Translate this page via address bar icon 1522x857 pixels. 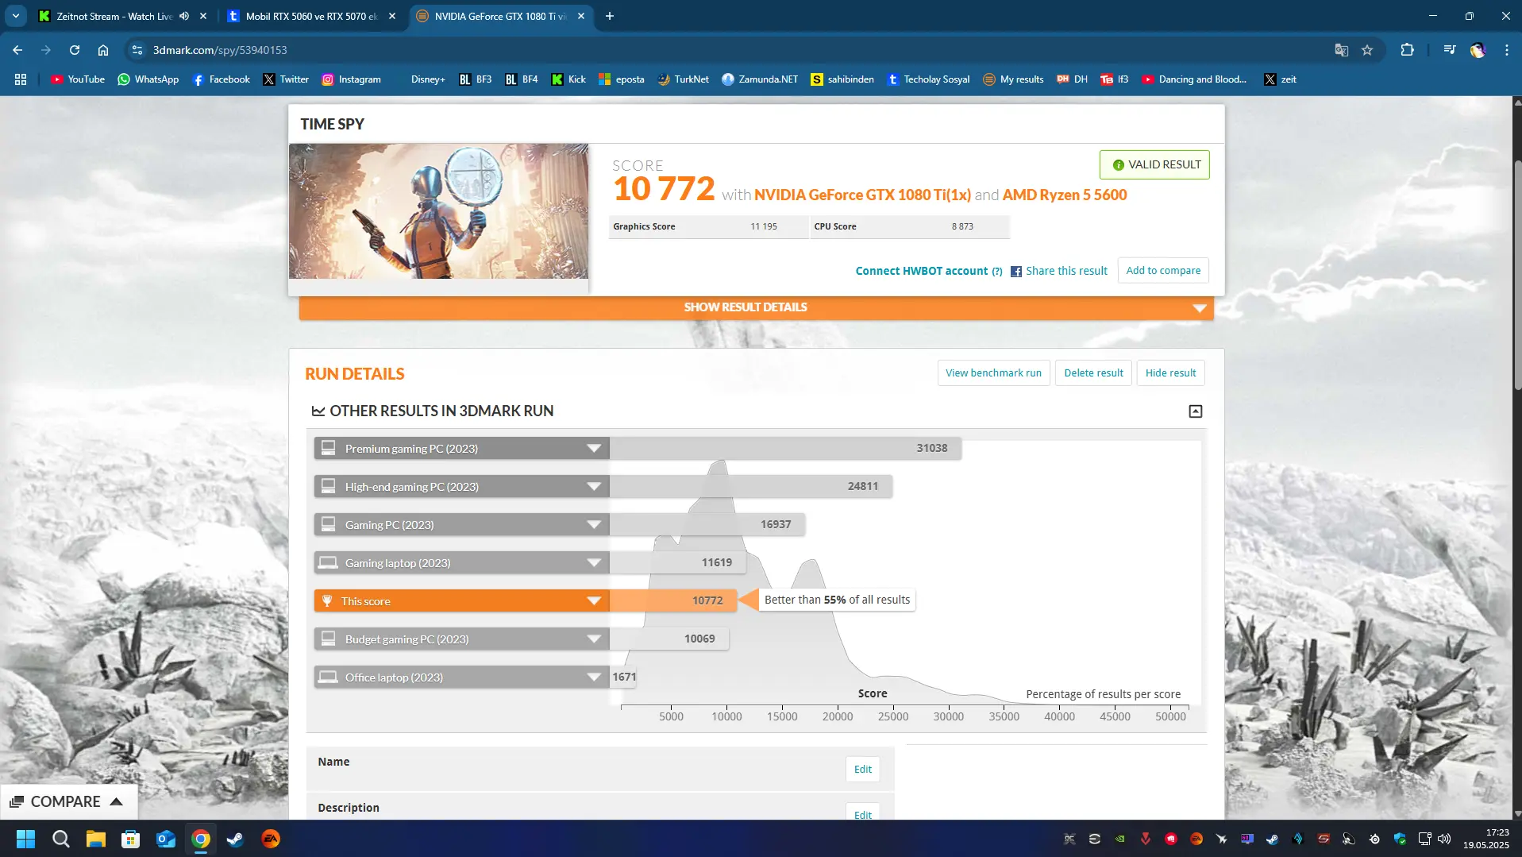(x=1342, y=50)
